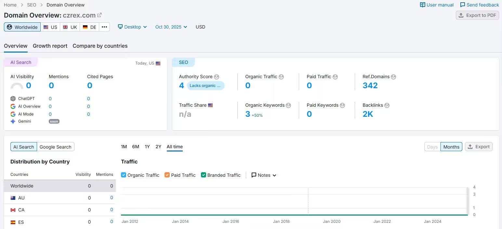Open the Desktop device dropdown
The image size is (502, 229).
pyautogui.click(x=132, y=27)
